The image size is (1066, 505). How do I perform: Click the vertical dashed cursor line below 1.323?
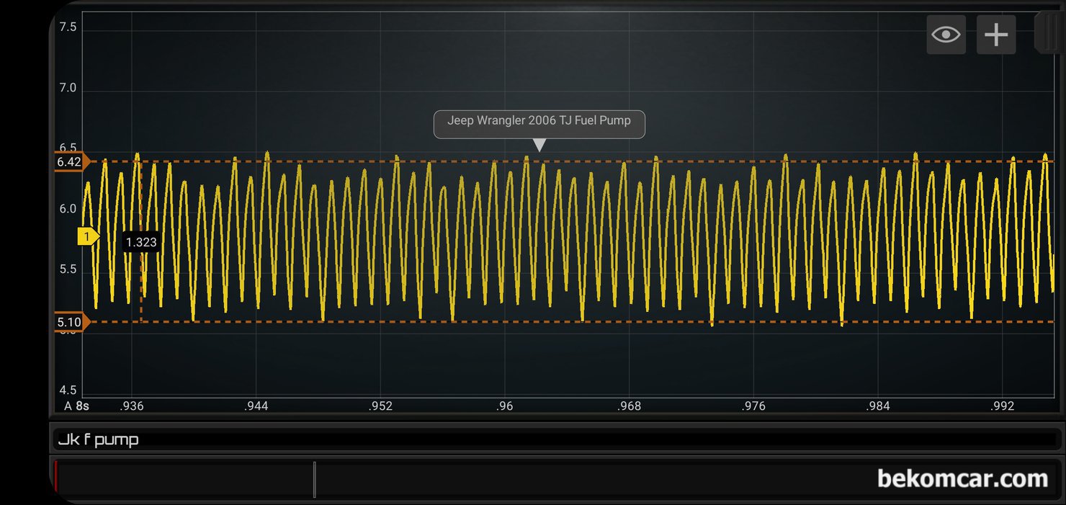pos(141,288)
